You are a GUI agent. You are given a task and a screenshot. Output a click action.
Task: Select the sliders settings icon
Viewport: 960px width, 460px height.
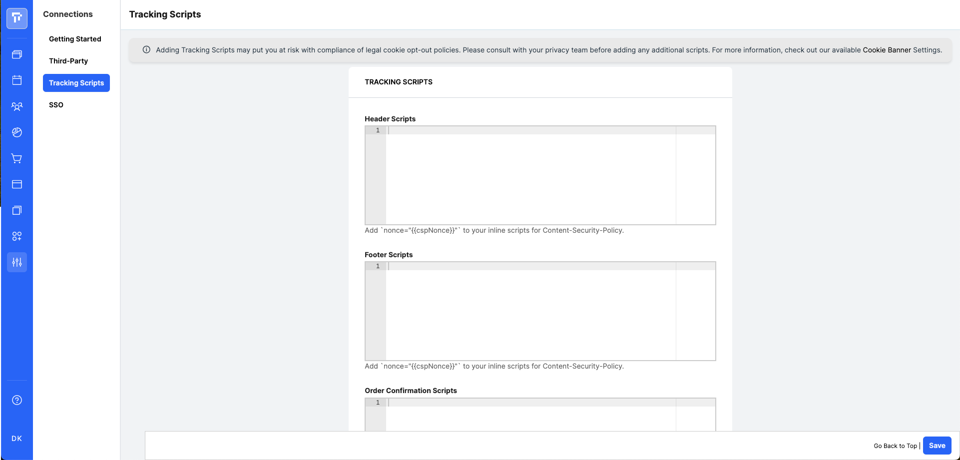point(17,262)
